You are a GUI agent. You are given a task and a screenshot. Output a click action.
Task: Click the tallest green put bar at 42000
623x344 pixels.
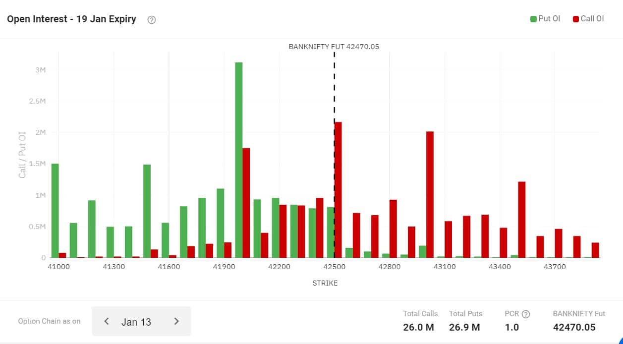click(x=239, y=160)
